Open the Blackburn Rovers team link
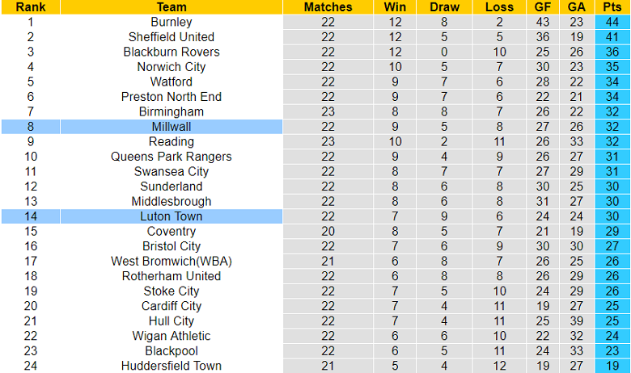Image resolution: width=631 pixels, height=373 pixels. point(172,52)
